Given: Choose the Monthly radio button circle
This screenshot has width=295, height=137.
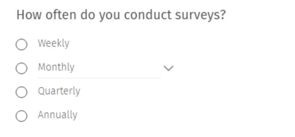Looking at the screenshot, I should click(21, 68).
